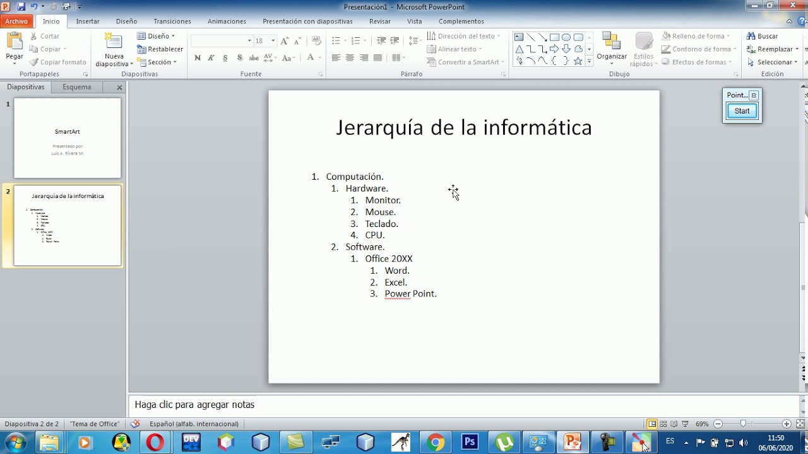Click the Cortar scissors button
Image resolution: width=808 pixels, height=454 pixels.
click(x=44, y=37)
